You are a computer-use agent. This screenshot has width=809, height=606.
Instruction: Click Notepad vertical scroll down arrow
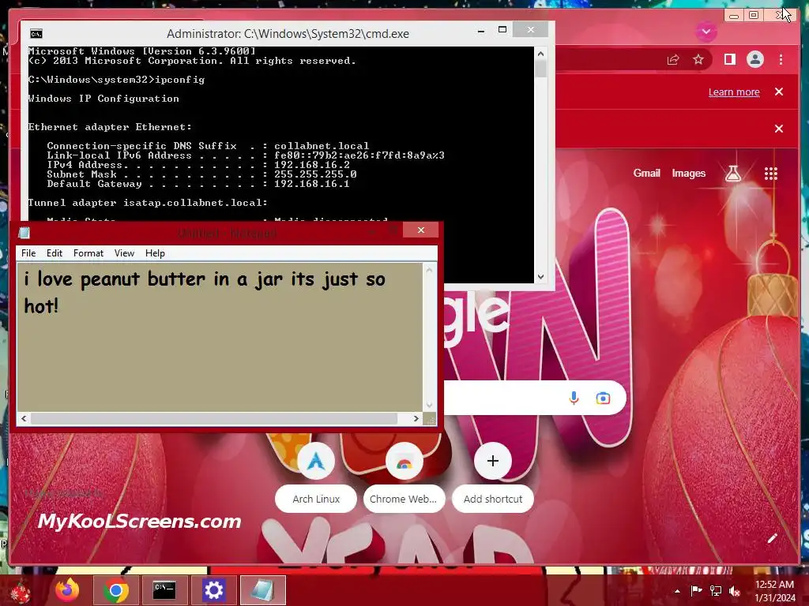click(x=429, y=405)
